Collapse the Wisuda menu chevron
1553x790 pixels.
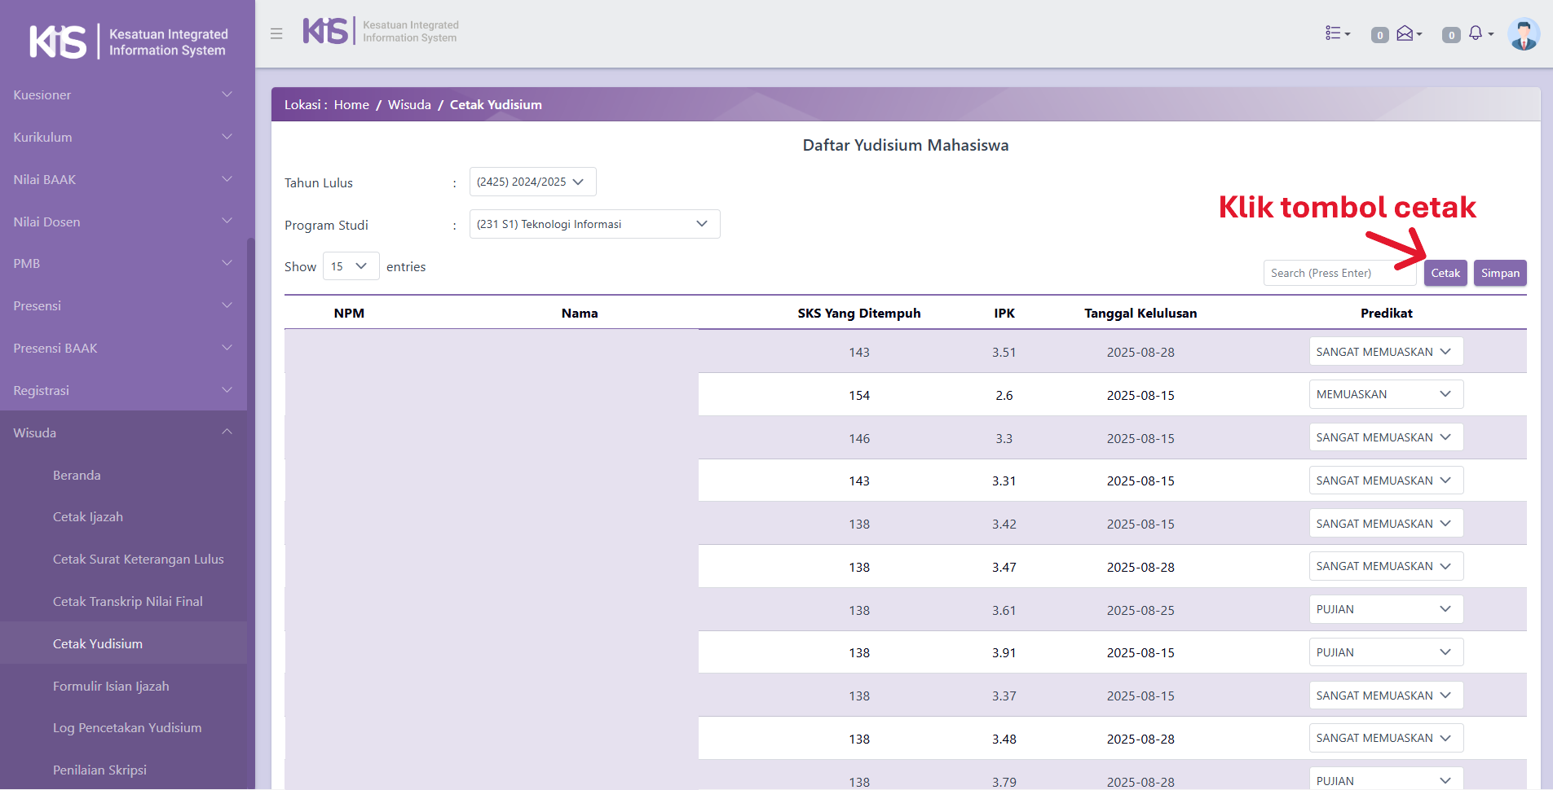pos(227,432)
